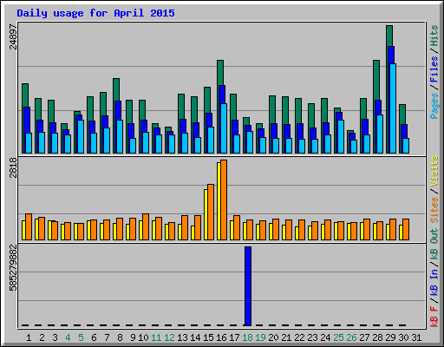The height and width of the screenshot is (347, 444).
Task: Click the orange sites bar on day 30
Action: 406,229
